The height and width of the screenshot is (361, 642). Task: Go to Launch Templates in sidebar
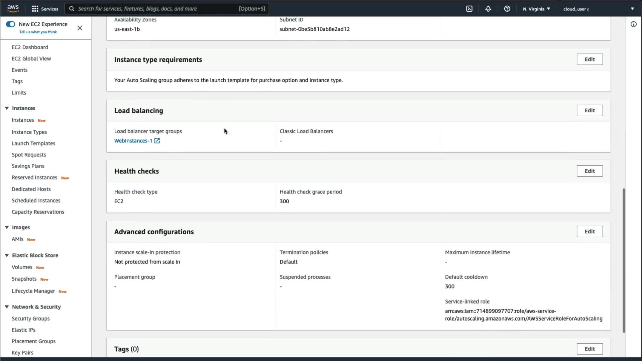tap(33, 143)
